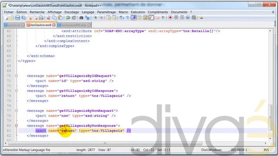The height and width of the screenshot is (156, 278).
Task: Click the vertical scrollbar down arrow
Action: tap(270, 139)
